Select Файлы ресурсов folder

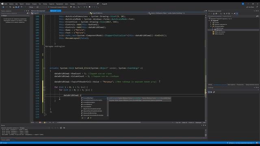click(x=219, y=34)
